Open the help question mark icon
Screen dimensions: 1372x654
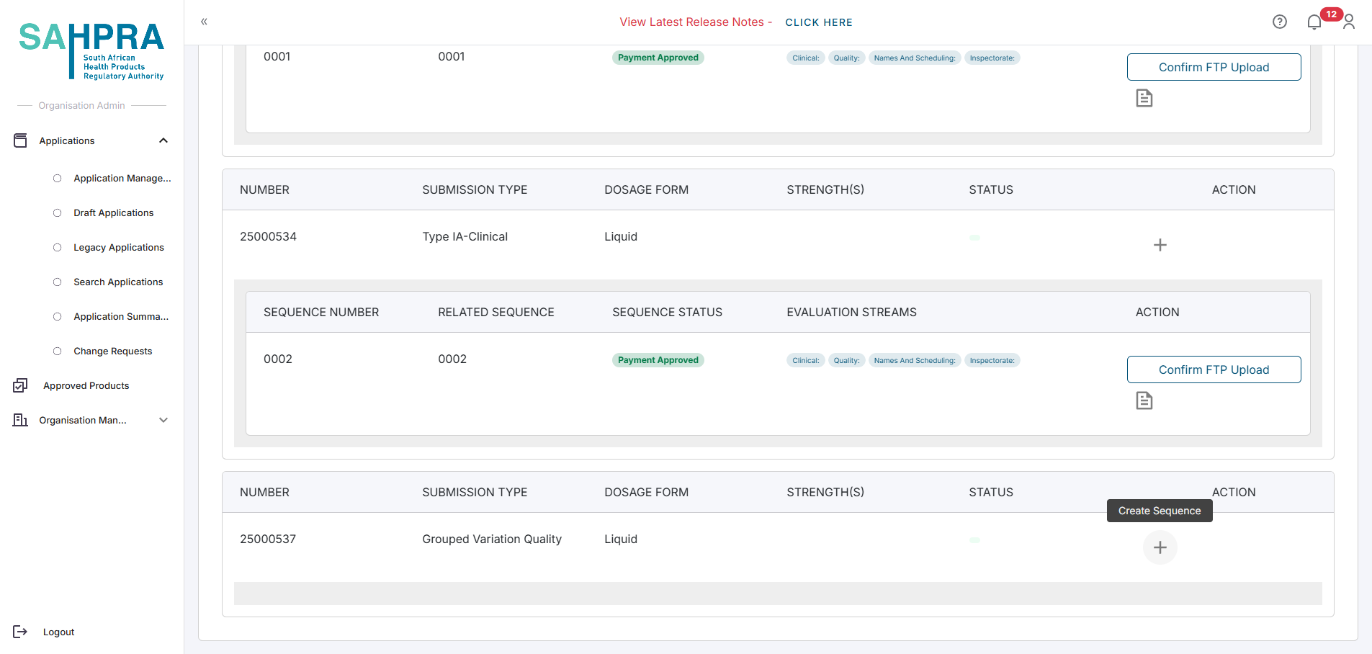[1279, 22]
